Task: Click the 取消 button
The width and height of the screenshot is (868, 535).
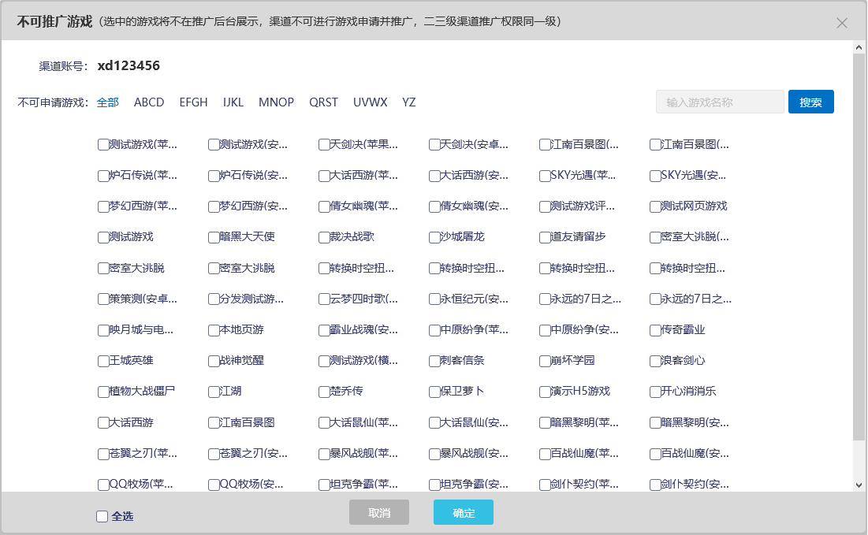Action: tap(379, 512)
